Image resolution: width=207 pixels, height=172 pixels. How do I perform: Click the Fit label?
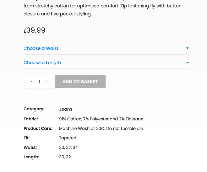27,138
